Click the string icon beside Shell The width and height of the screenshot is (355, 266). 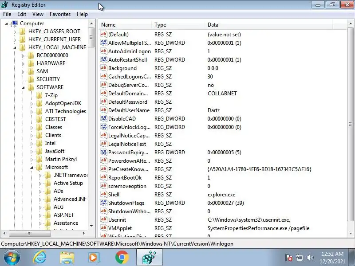pos(104,194)
